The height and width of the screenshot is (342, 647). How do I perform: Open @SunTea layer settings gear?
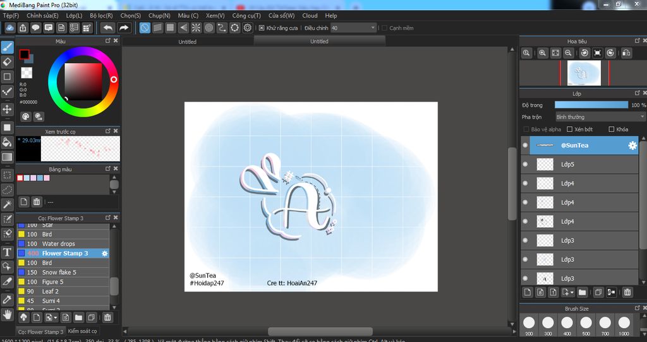(632, 146)
